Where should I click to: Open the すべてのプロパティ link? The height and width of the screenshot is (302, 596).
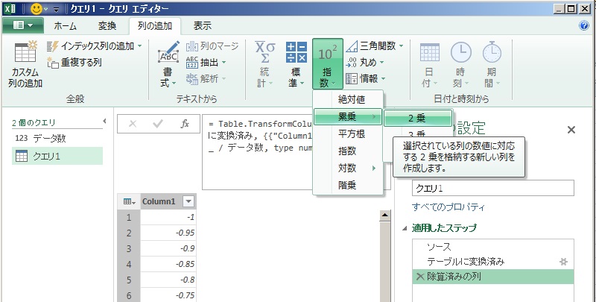point(448,207)
